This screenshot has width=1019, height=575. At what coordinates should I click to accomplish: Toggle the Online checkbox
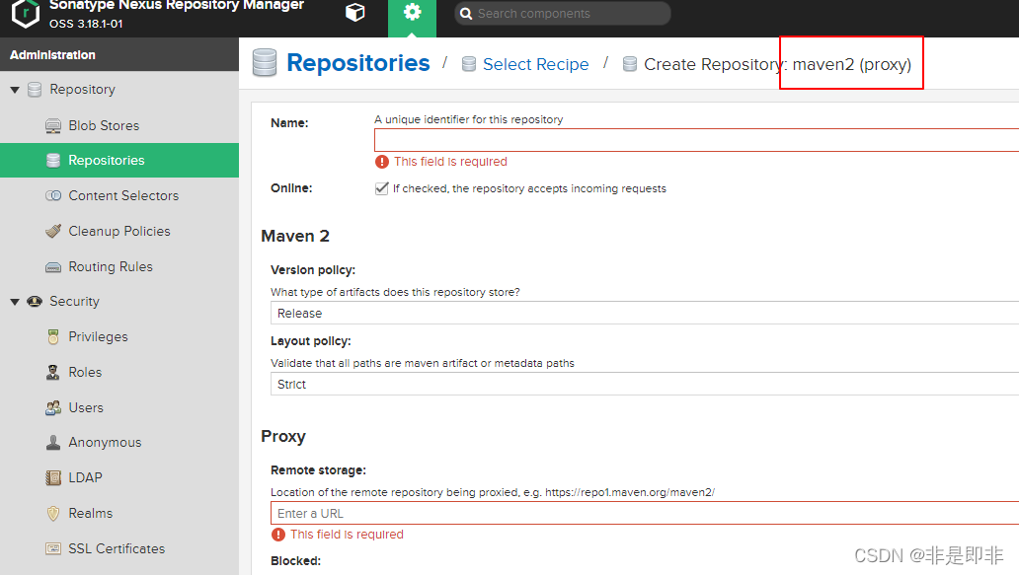(x=381, y=188)
